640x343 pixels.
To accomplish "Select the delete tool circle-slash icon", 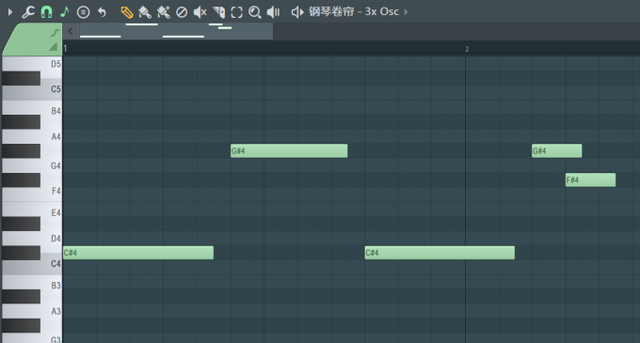I will pyautogui.click(x=182, y=12).
